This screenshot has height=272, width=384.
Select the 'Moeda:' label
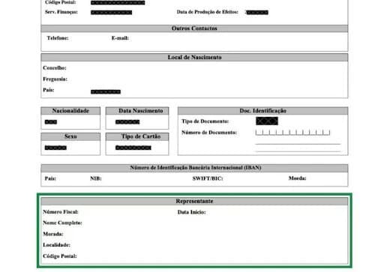click(297, 178)
